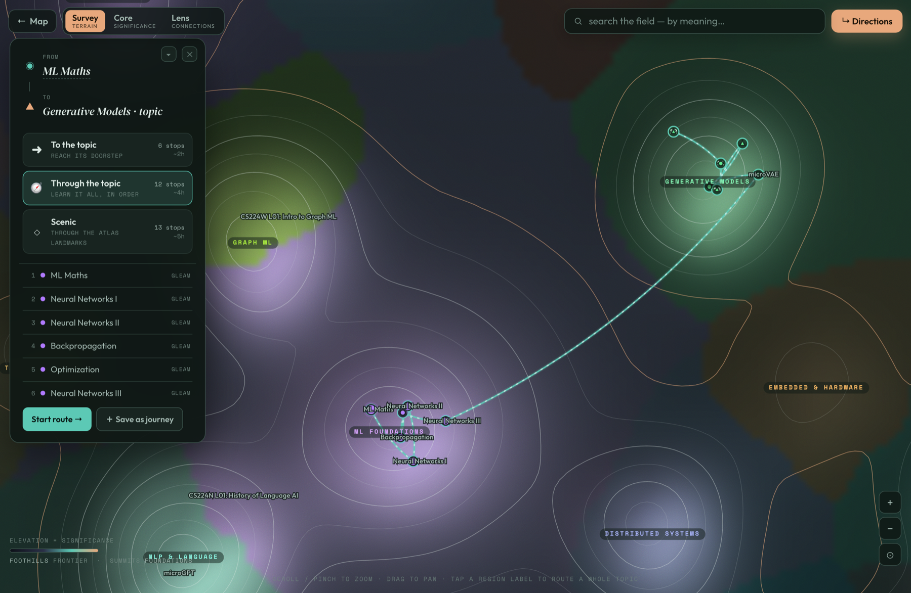Click the Generative Models region label

pos(707,181)
